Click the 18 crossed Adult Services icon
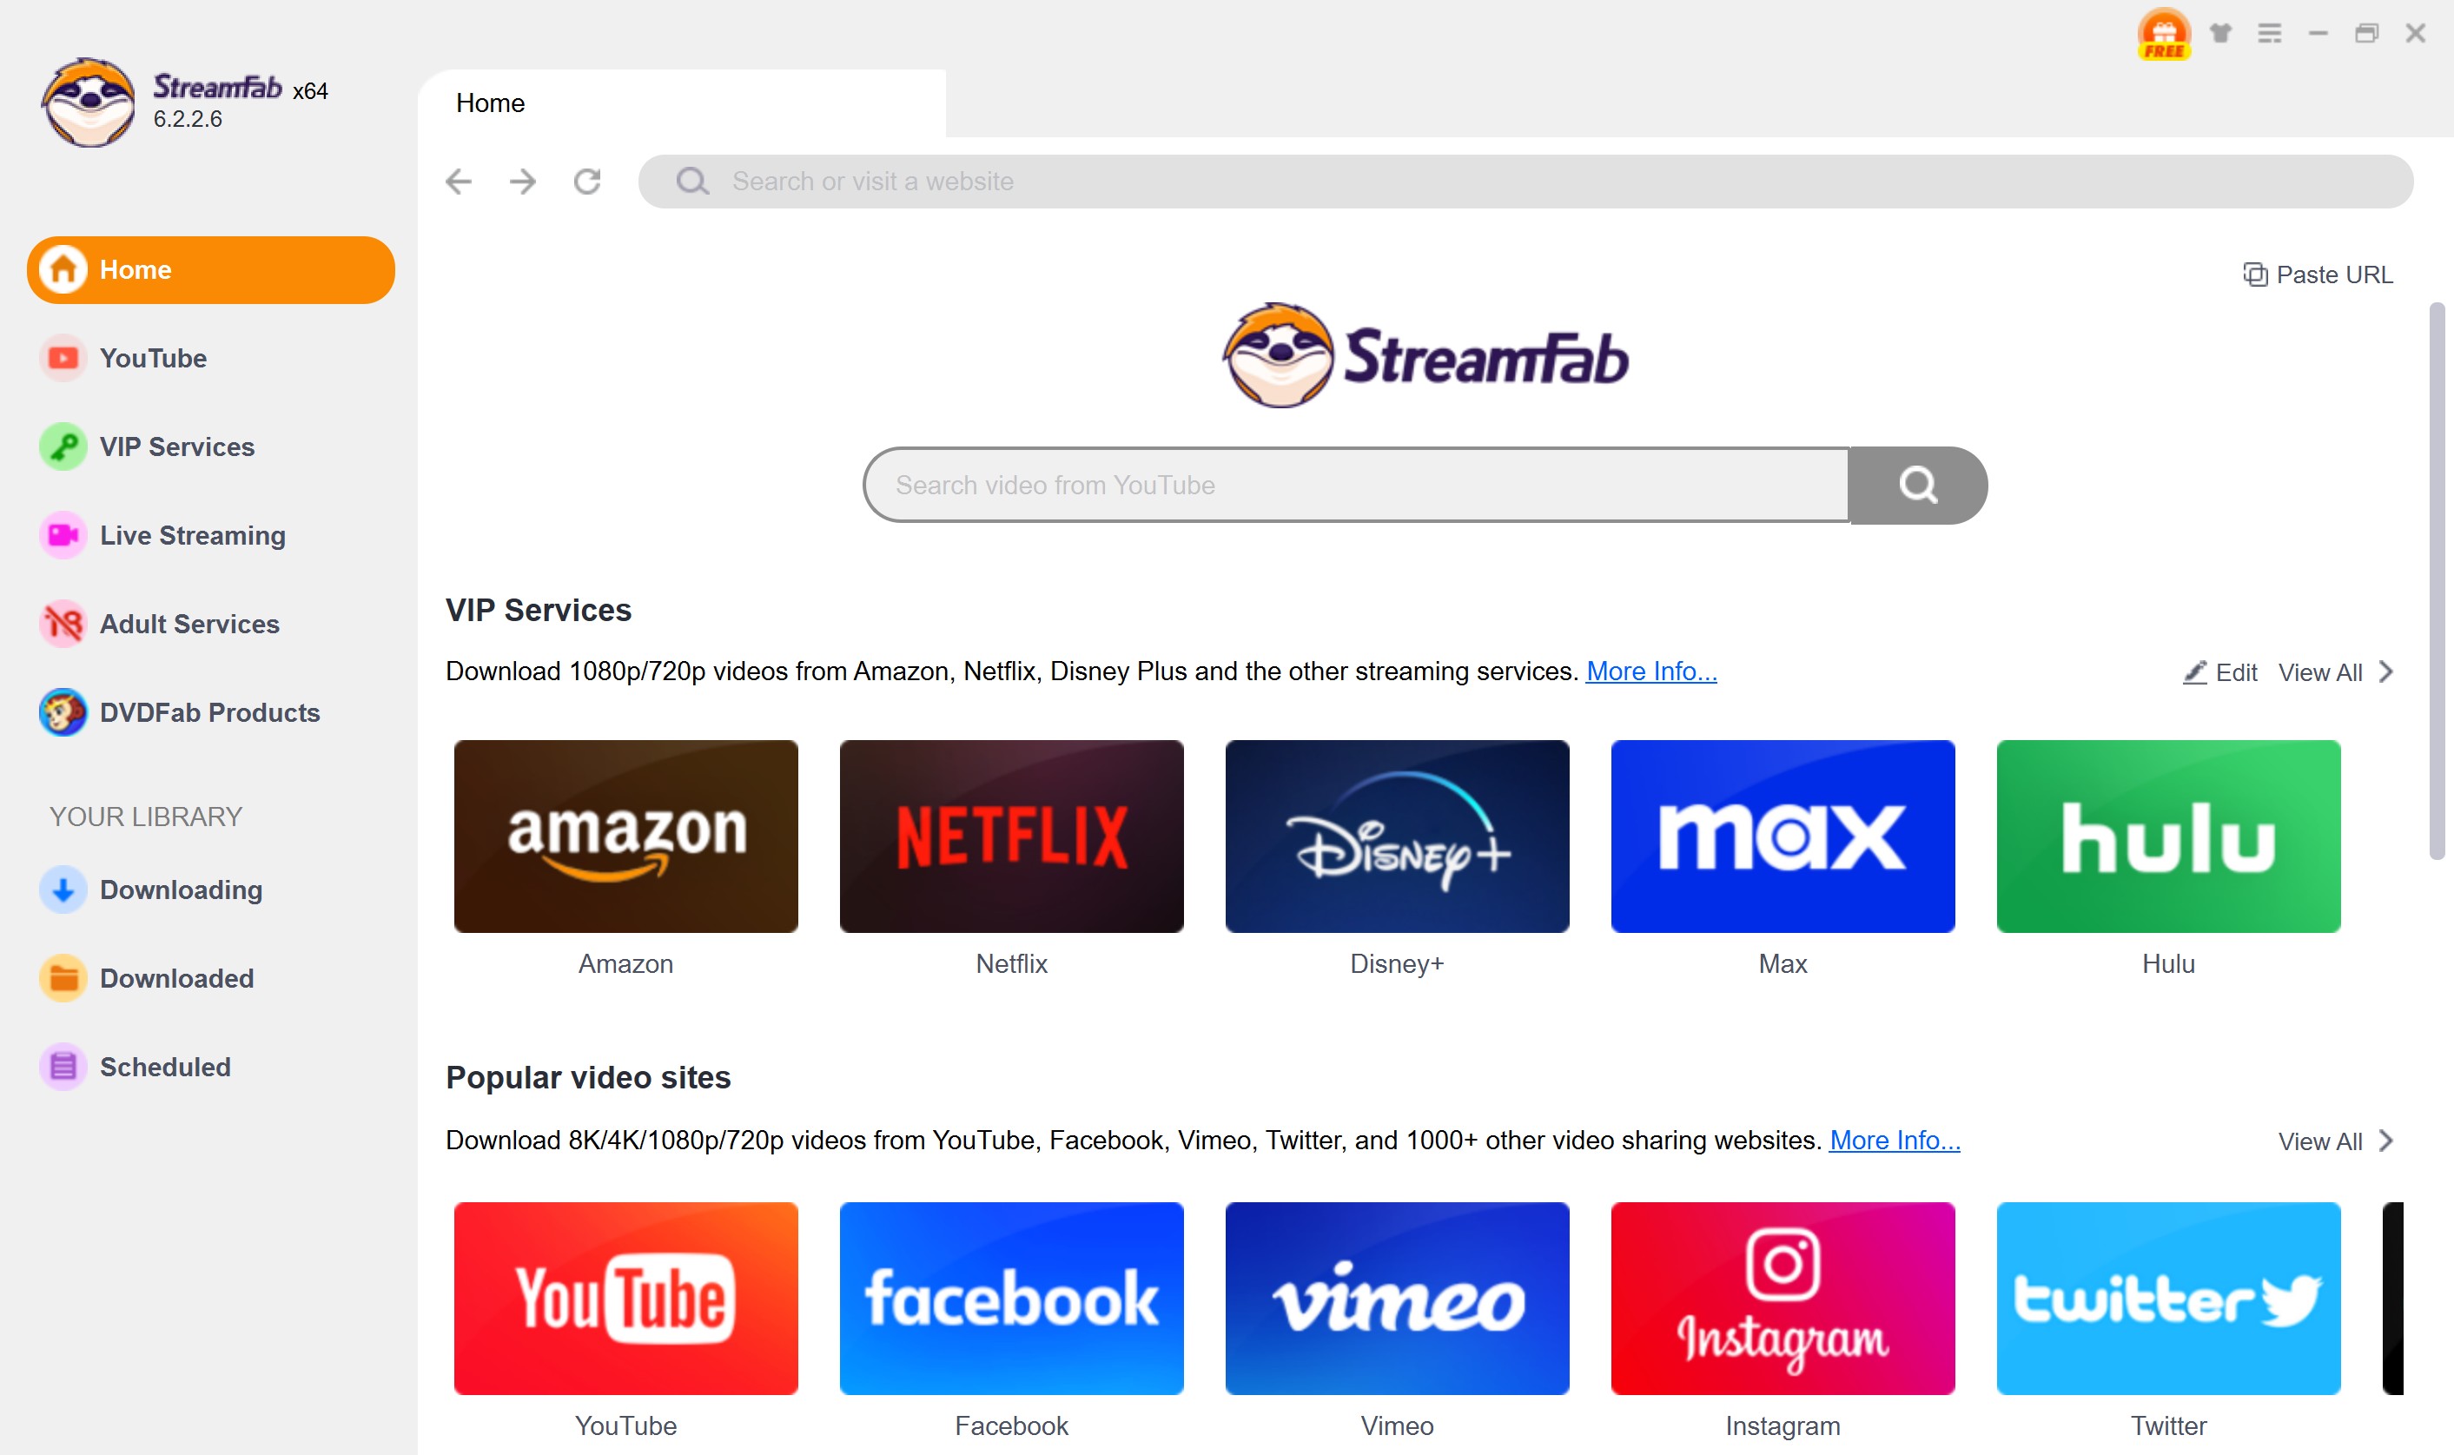The image size is (2454, 1455). point(63,624)
